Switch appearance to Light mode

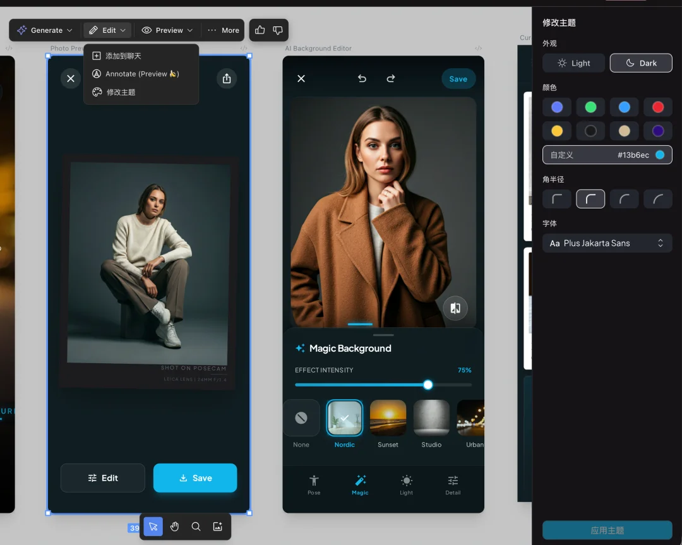point(573,63)
